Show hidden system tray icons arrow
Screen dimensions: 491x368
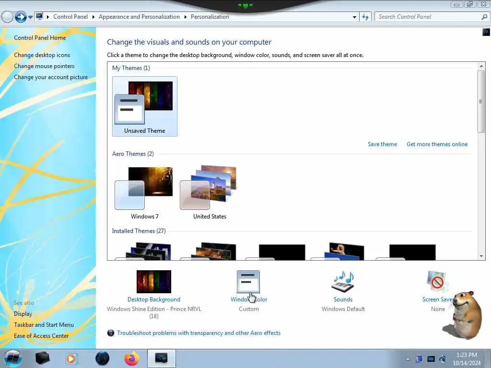[408, 359]
